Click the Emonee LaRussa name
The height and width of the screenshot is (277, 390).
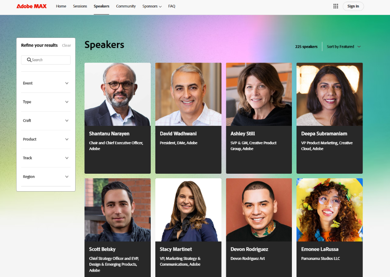pyautogui.click(x=320, y=249)
